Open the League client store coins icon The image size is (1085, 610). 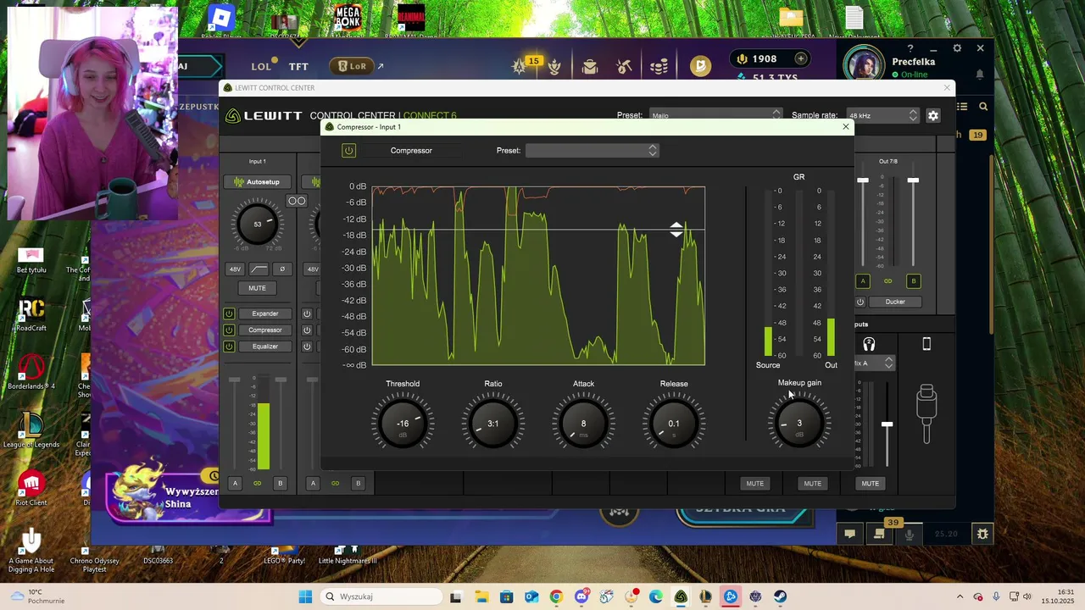click(x=659, y=66)
